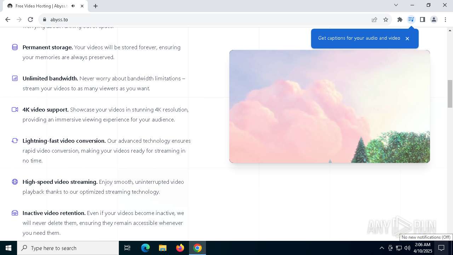Click the Lightning-fast video conversion. heading

(x=64, y=141)
